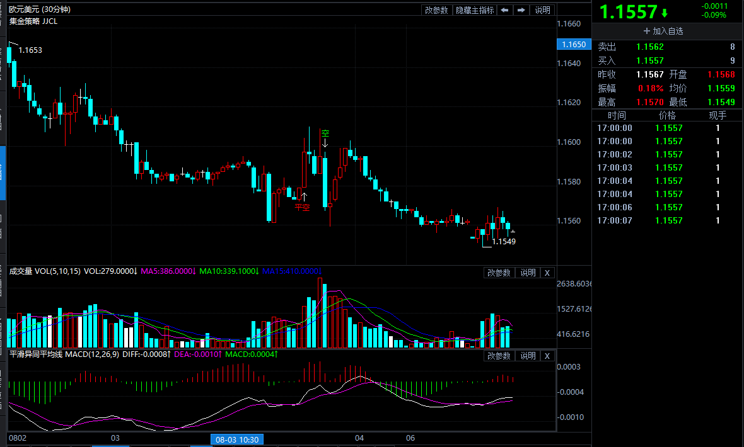Click 加入自选 to add to watchlist
Image resolution: width=744 pixels, height=447 pixels.
click(663, 31)
